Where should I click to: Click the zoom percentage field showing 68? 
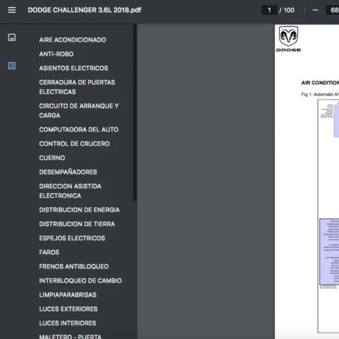(333, 10)
